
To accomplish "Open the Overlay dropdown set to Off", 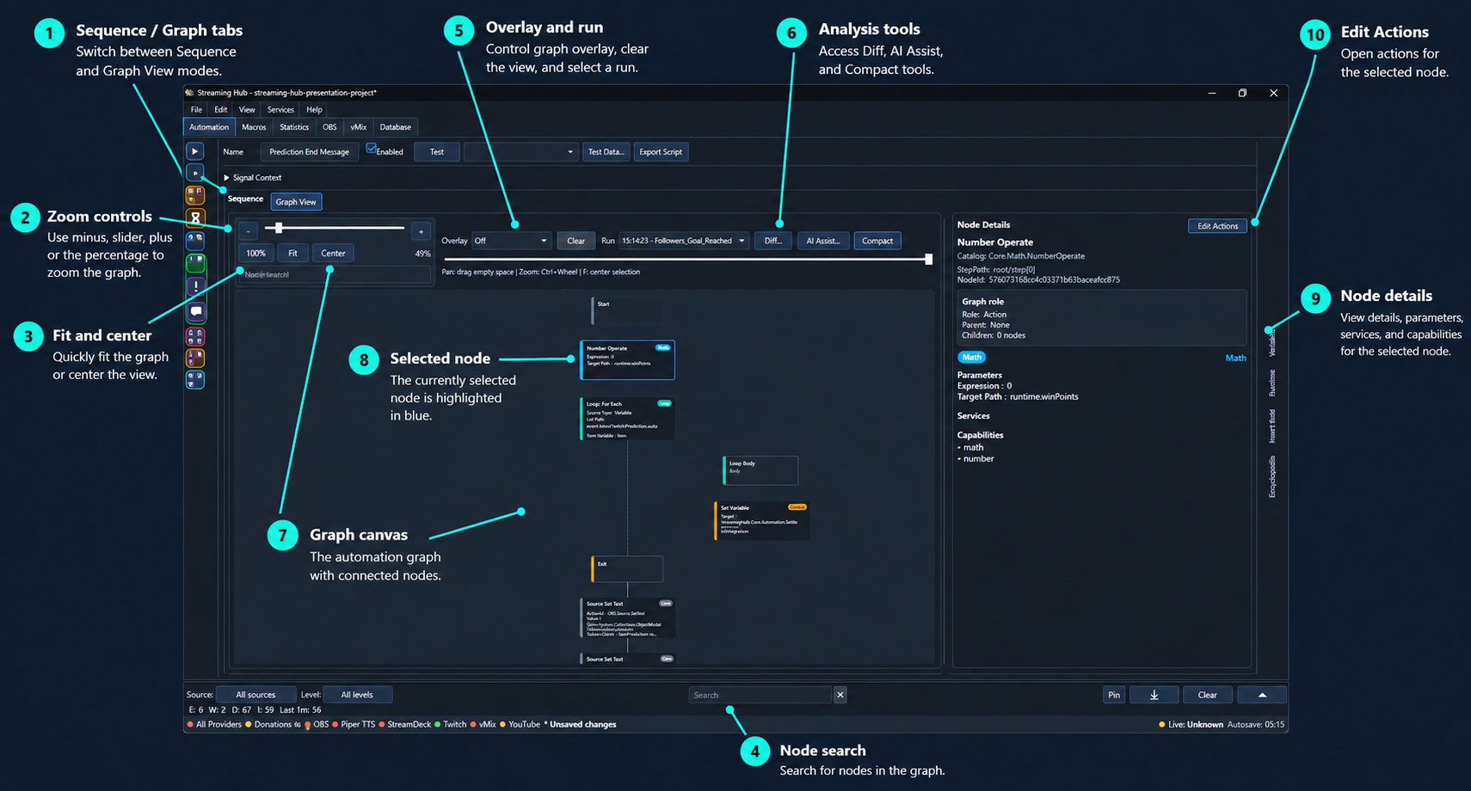I will click(x=511, y=241).
